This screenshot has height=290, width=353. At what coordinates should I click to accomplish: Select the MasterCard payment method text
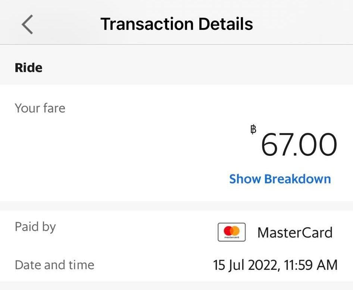click(x=295, y=233)
